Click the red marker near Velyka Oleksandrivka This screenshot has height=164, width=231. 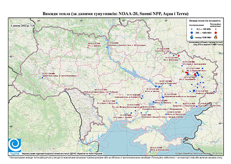141,107
